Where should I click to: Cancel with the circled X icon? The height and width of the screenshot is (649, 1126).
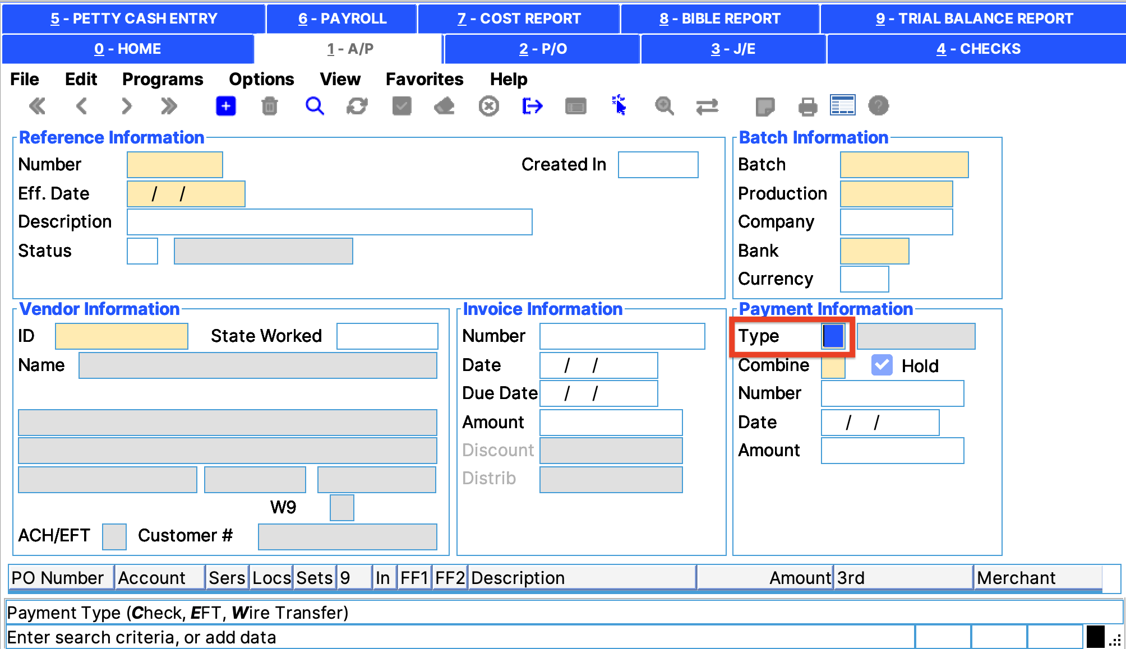click(x=489, y=106)
